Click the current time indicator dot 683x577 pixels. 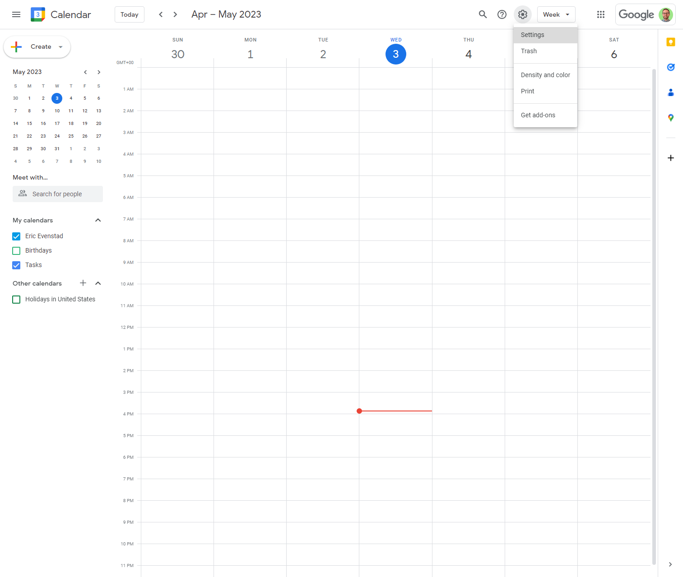tap(359, 411)
